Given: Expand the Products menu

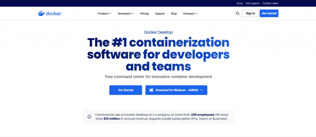Looking at the screenshot, I should [104, 14].
